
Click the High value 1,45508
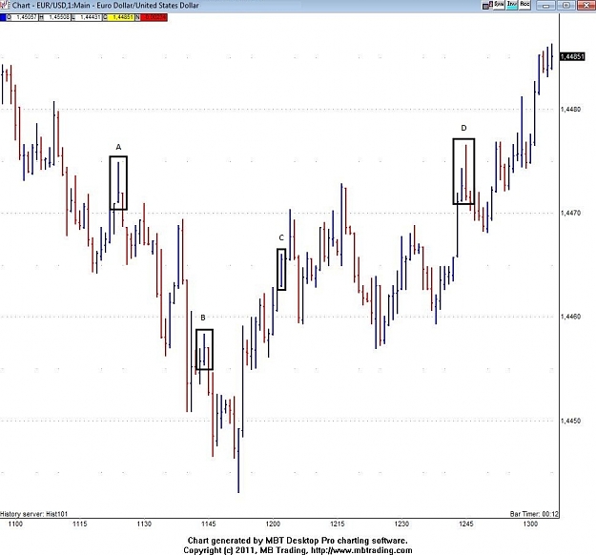(57, 17)
